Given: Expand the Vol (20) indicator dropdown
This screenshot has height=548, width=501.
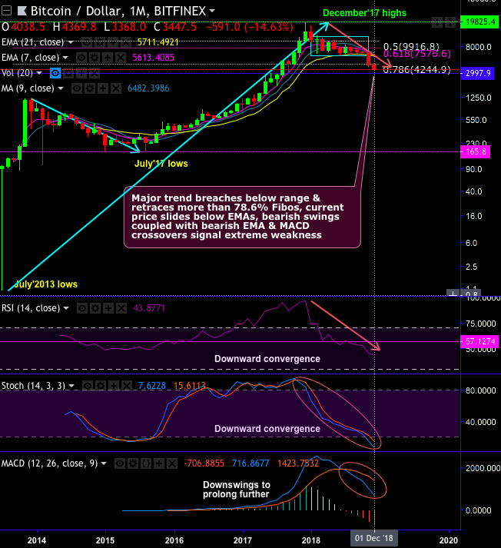Looking at the screenshot, I should (x=39, y=73).
